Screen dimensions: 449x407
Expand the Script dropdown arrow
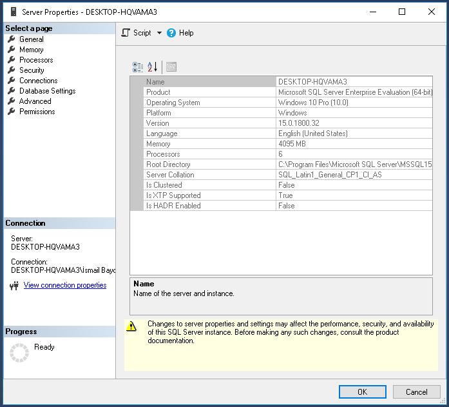pyautogui.click(x=159, y=33)
